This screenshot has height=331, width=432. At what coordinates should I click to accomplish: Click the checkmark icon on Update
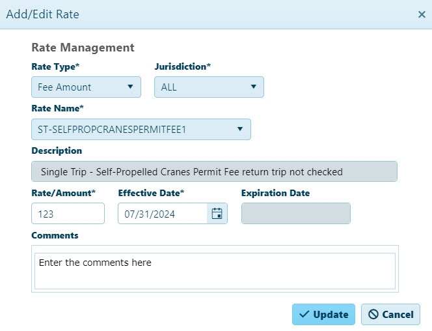click(304, 314)
